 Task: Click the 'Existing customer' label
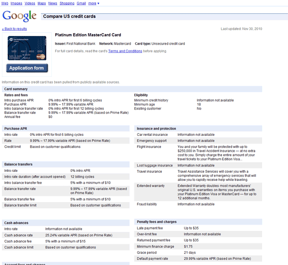148,108
